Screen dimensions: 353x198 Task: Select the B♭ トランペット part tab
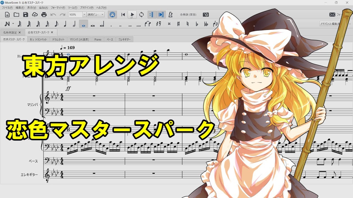[x=38, y=39]
